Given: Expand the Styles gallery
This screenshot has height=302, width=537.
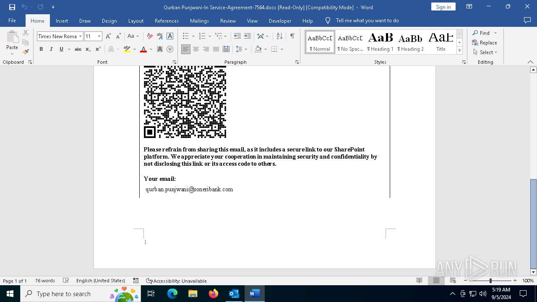Looking at the screenshot, I should 459,51.
